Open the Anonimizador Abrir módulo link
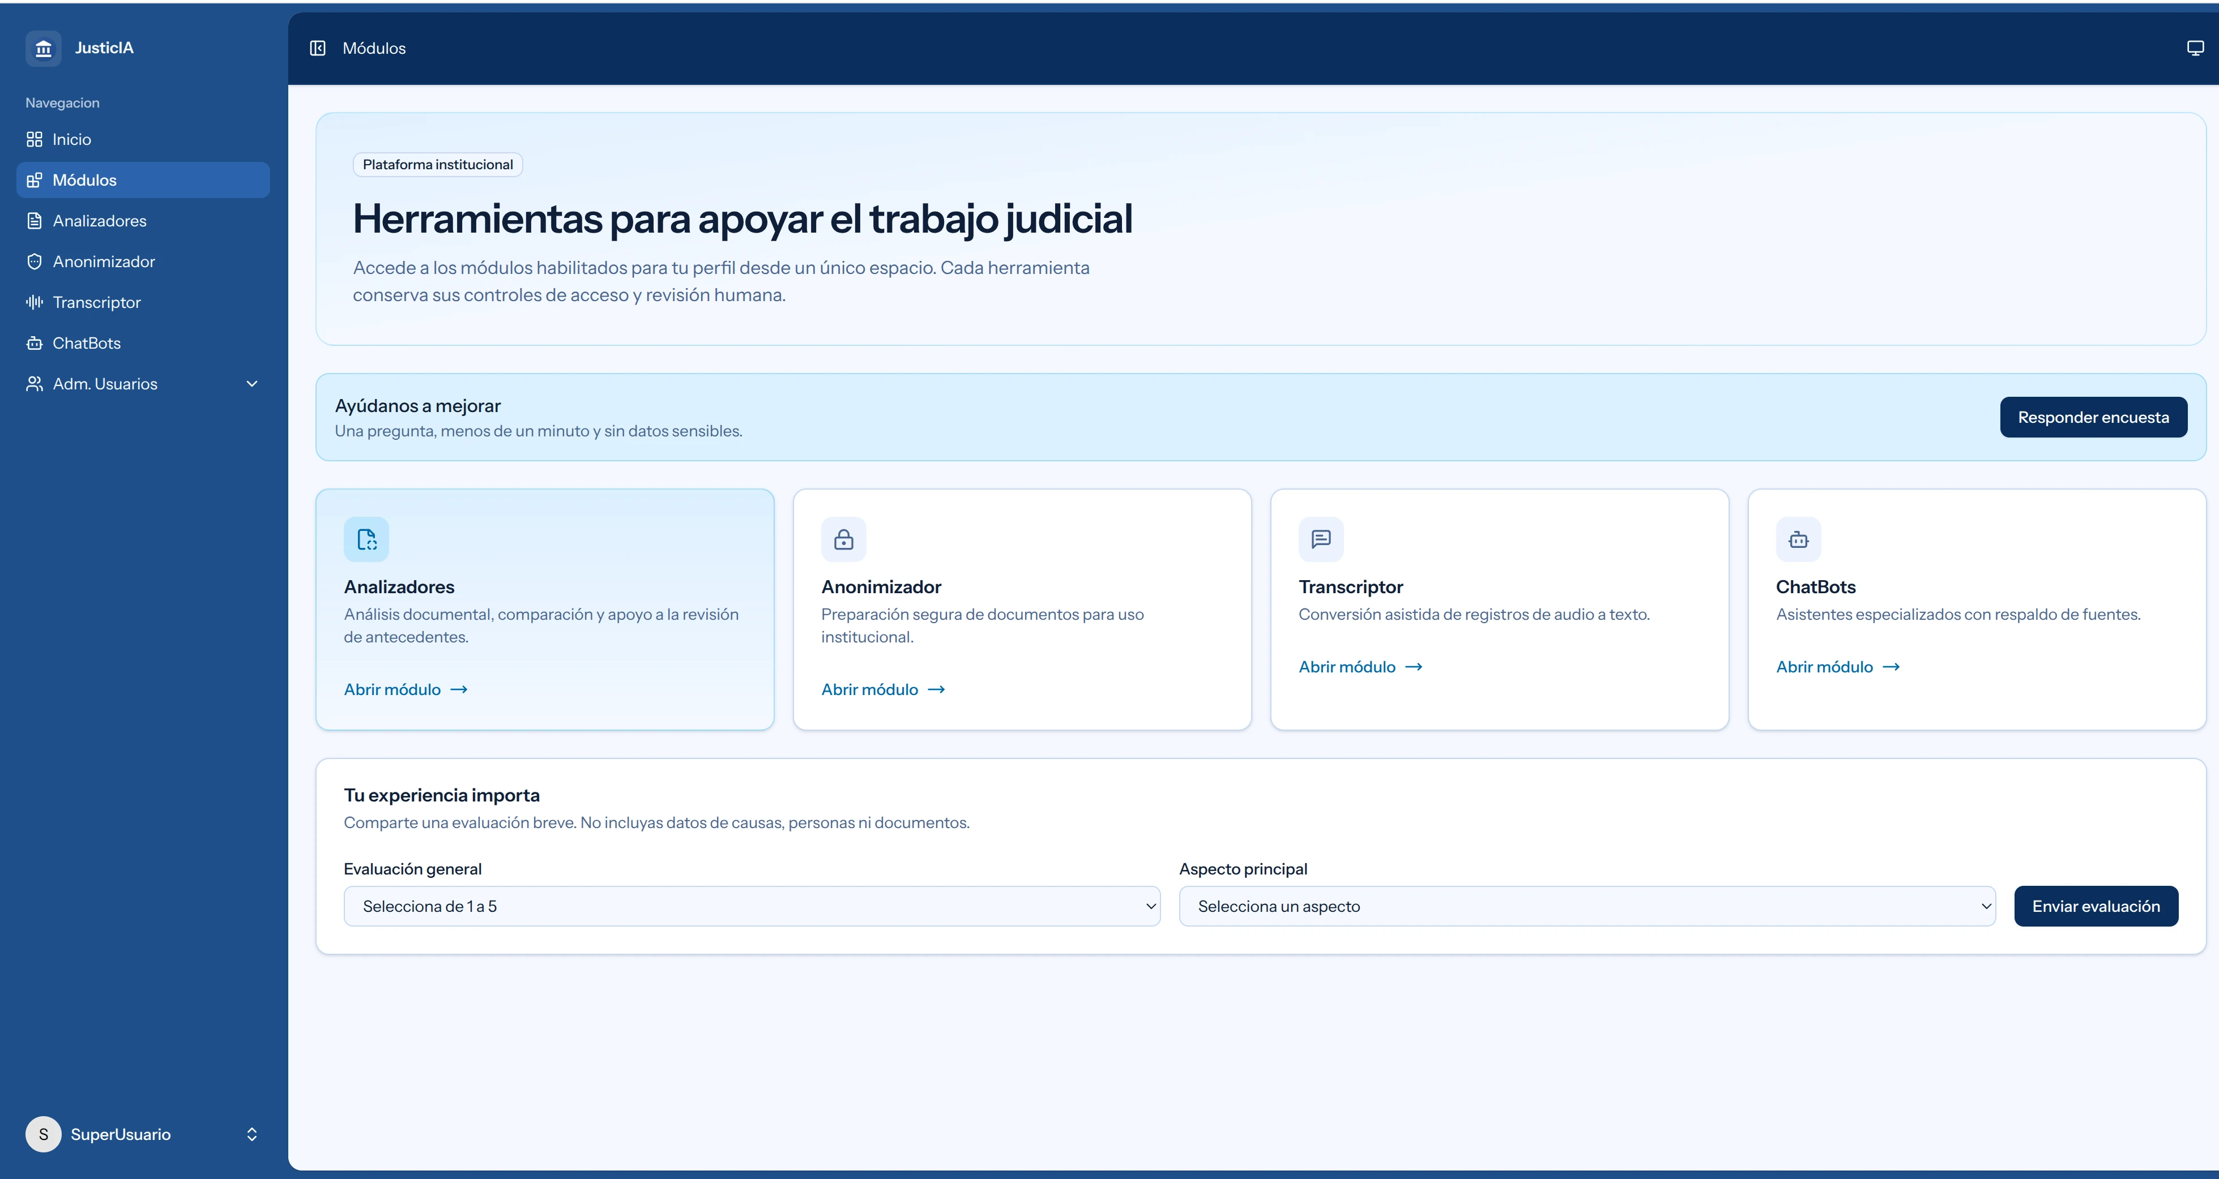The image size is (2219, 1179). pyautogui.click(x=883, y=689)
